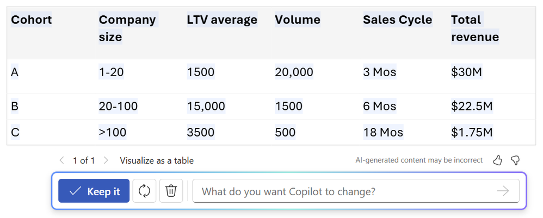Click the 18 Mos sales cycle cell

click(383, 132)
